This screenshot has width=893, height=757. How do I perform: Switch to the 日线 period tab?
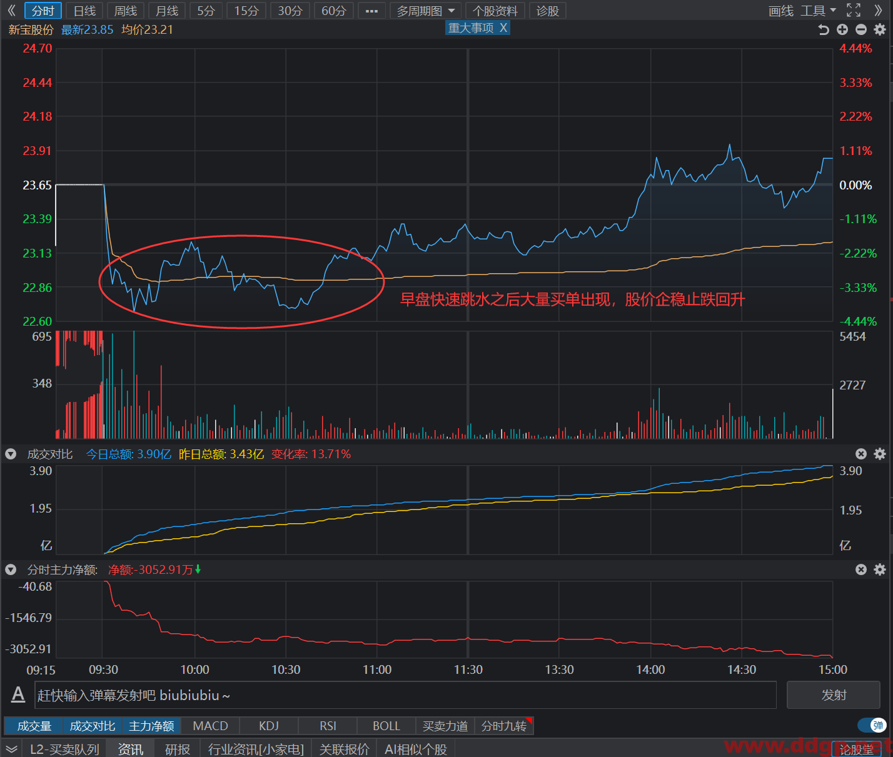[84, 11]
